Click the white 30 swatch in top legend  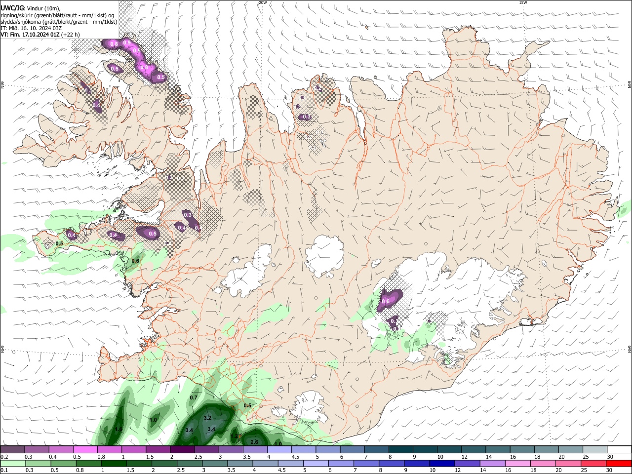619,449
